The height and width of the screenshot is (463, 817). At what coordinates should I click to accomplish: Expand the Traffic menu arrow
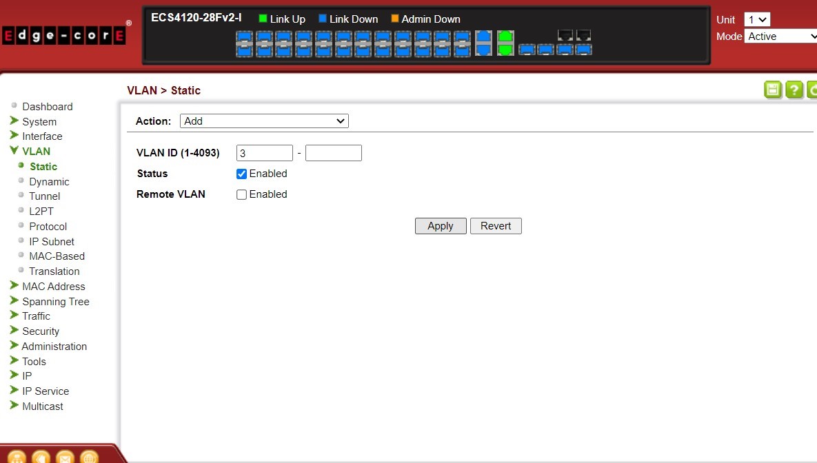[14, 315]
